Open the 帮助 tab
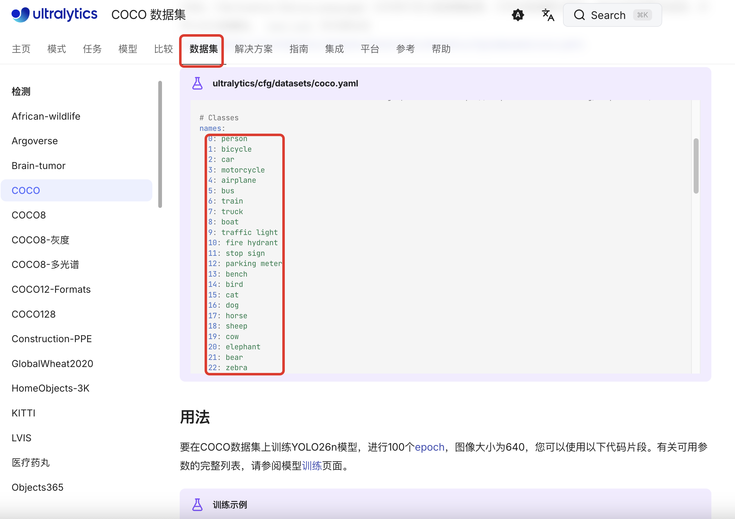735x519 pixels. pyautogui.click(x=441, y=49)
